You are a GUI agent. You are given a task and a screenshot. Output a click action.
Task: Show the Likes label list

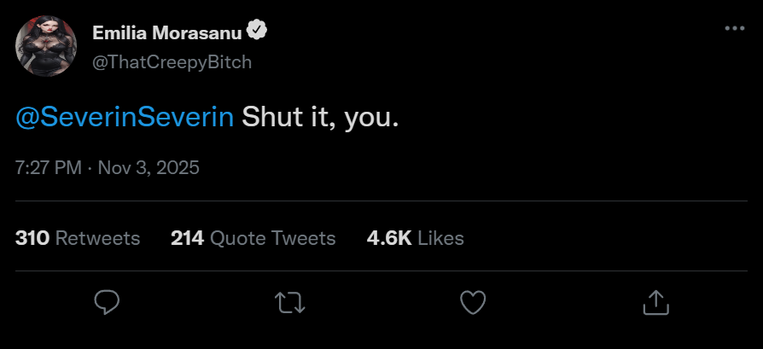[x=441, y=238]
